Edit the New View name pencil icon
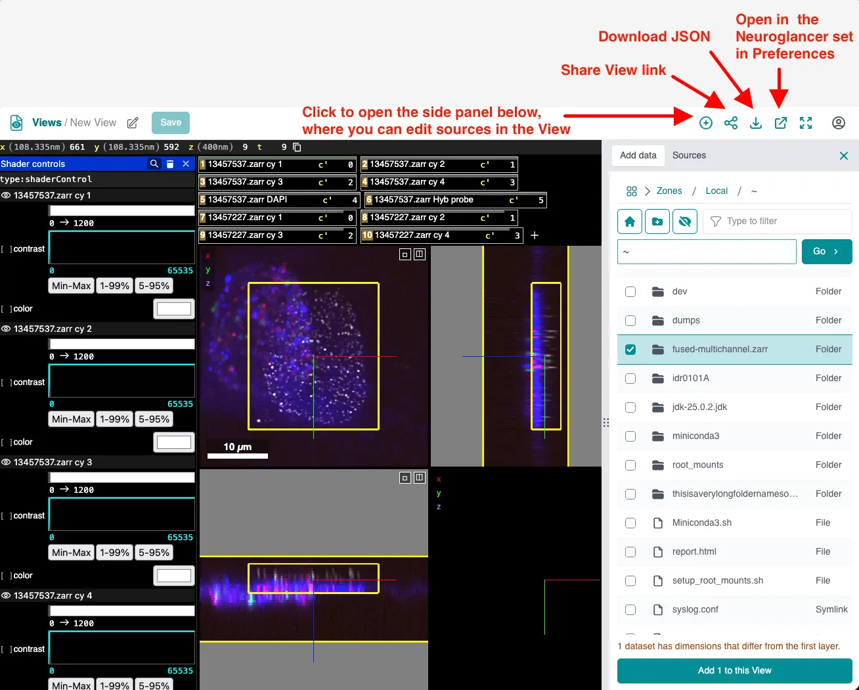The width and height of the screenshot is (859, 690). click(133, 123)
